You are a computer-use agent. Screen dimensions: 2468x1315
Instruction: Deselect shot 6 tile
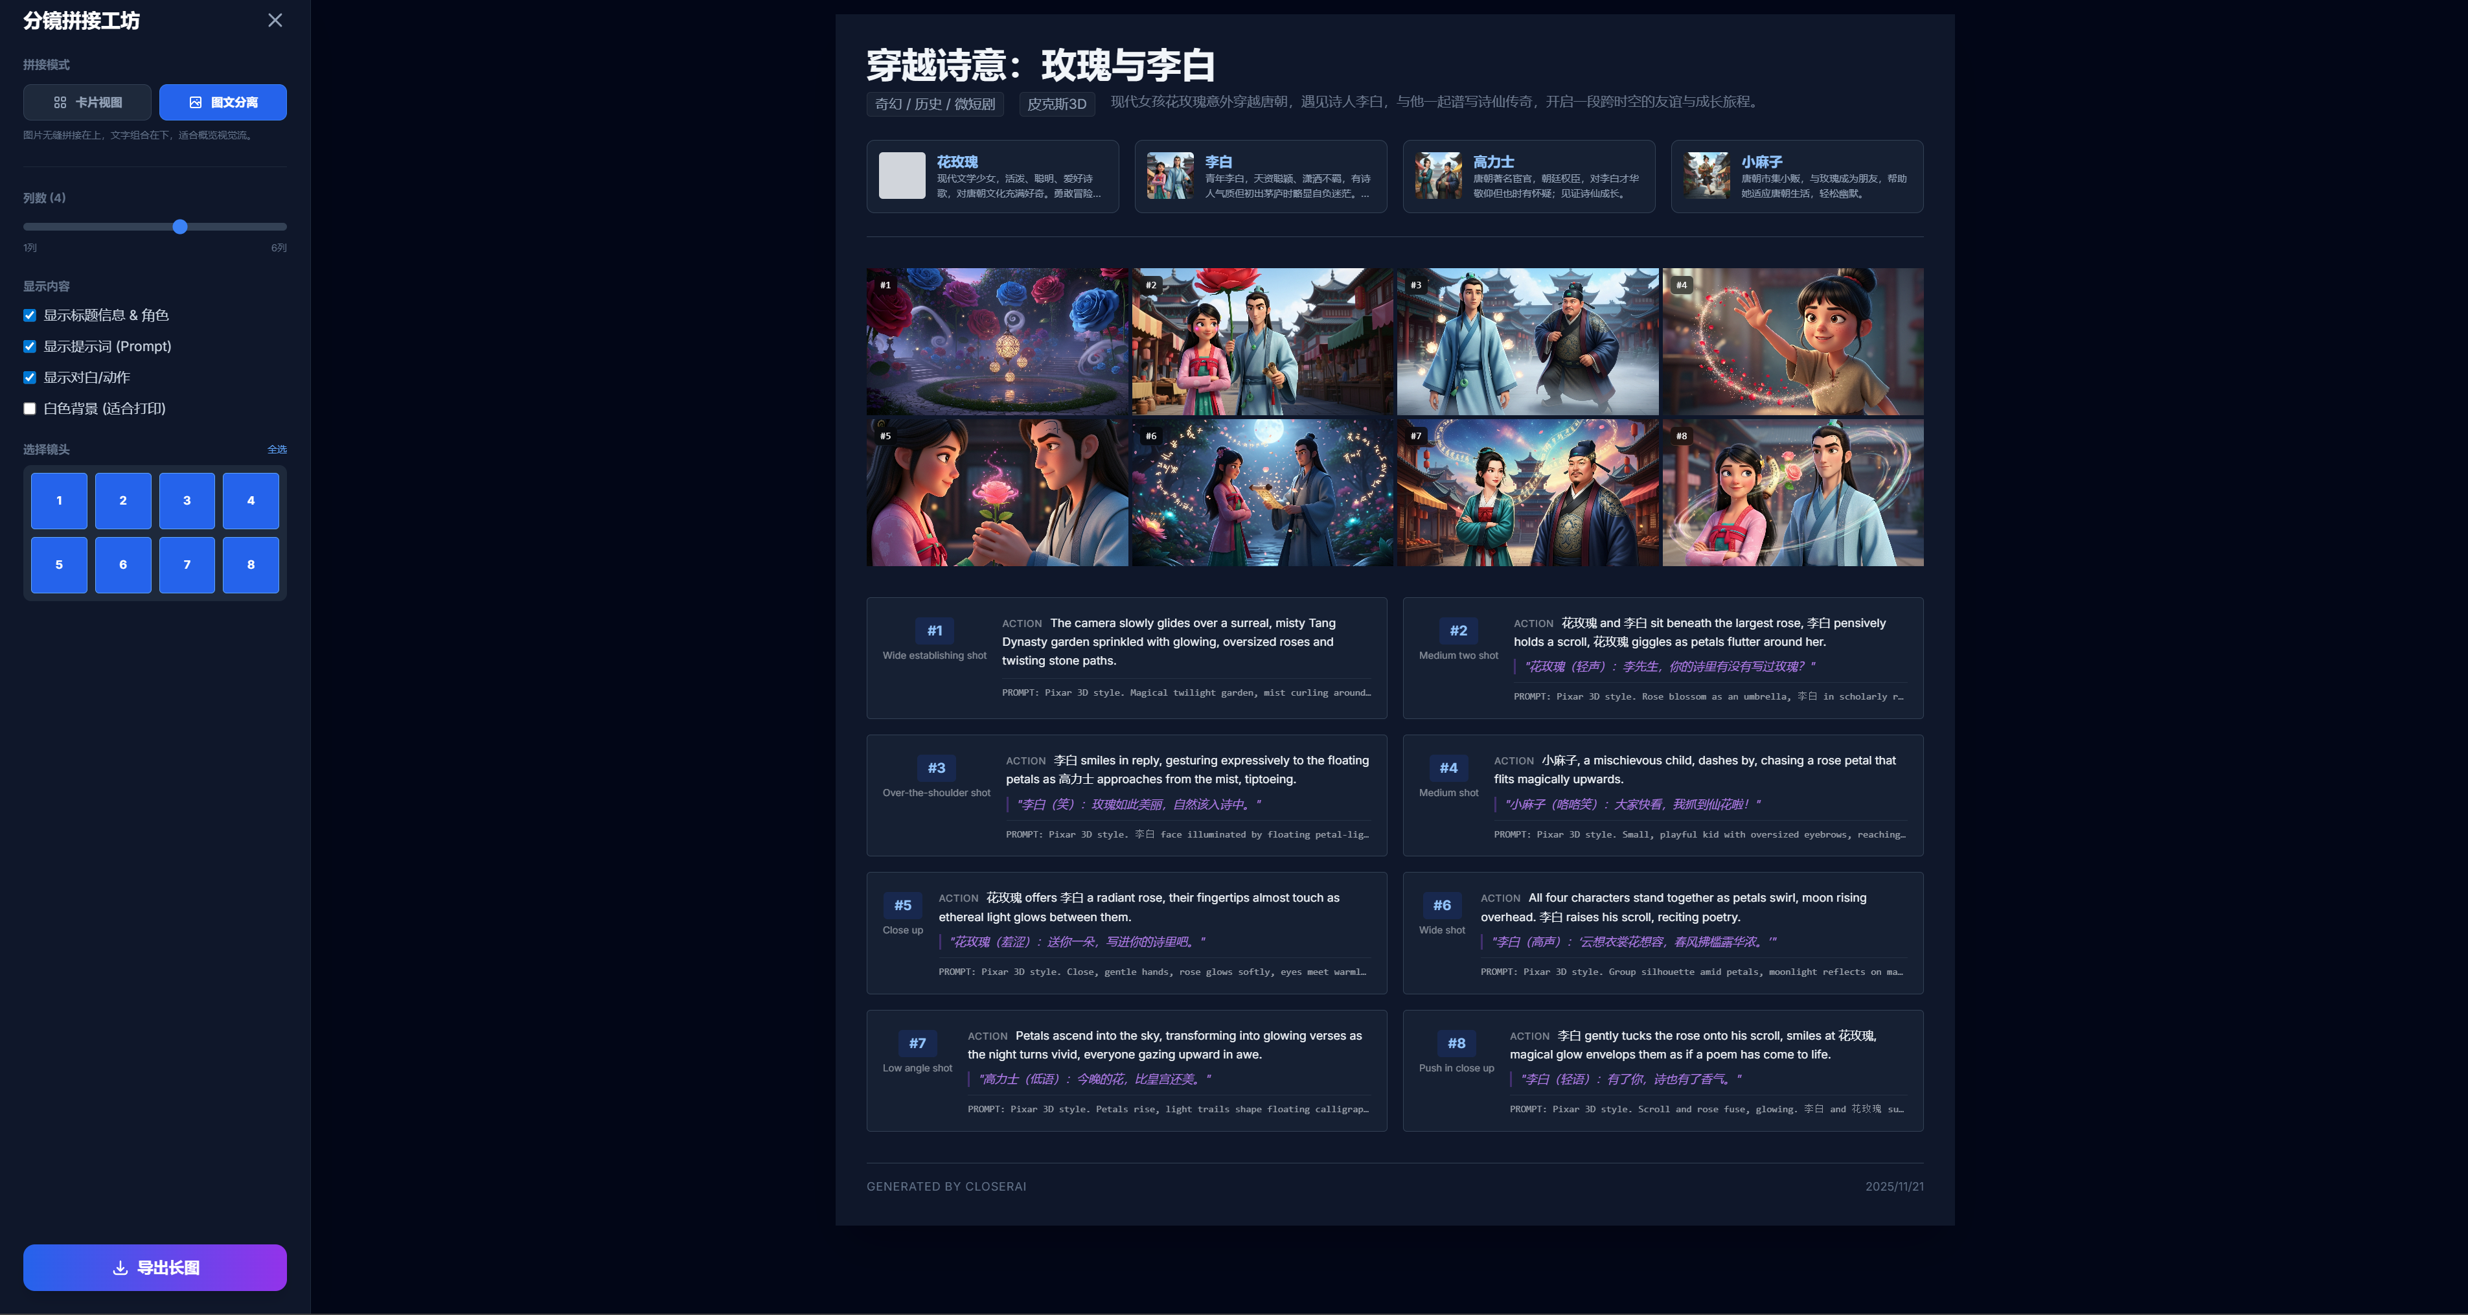[x=122, y=565]
